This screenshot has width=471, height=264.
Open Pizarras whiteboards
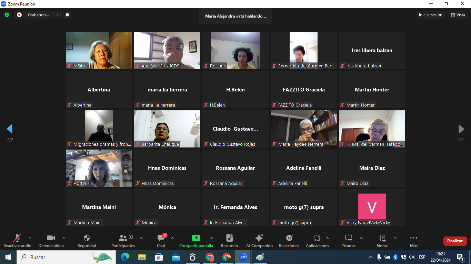[x=349, y=241]
